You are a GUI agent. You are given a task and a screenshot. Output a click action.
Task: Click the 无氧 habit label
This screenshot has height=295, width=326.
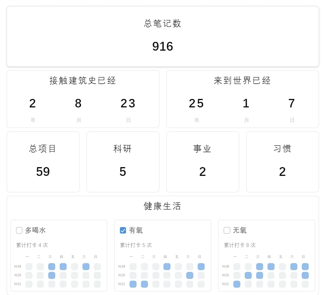[239, 230]
